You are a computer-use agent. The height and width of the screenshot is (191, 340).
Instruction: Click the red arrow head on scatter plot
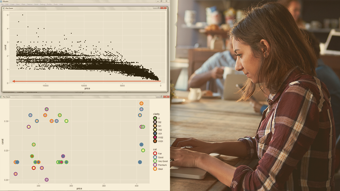14,81
